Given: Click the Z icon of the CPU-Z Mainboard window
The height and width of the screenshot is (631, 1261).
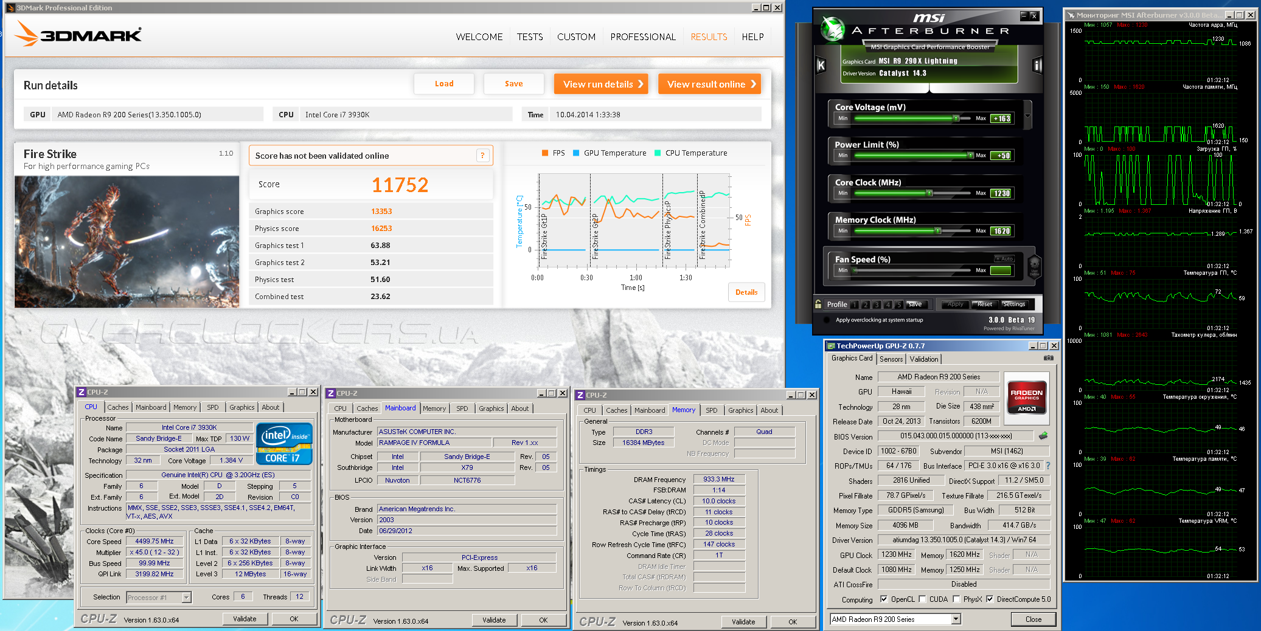Looking at the screenshot, I should pyautogui.click(x=331, y=393).
